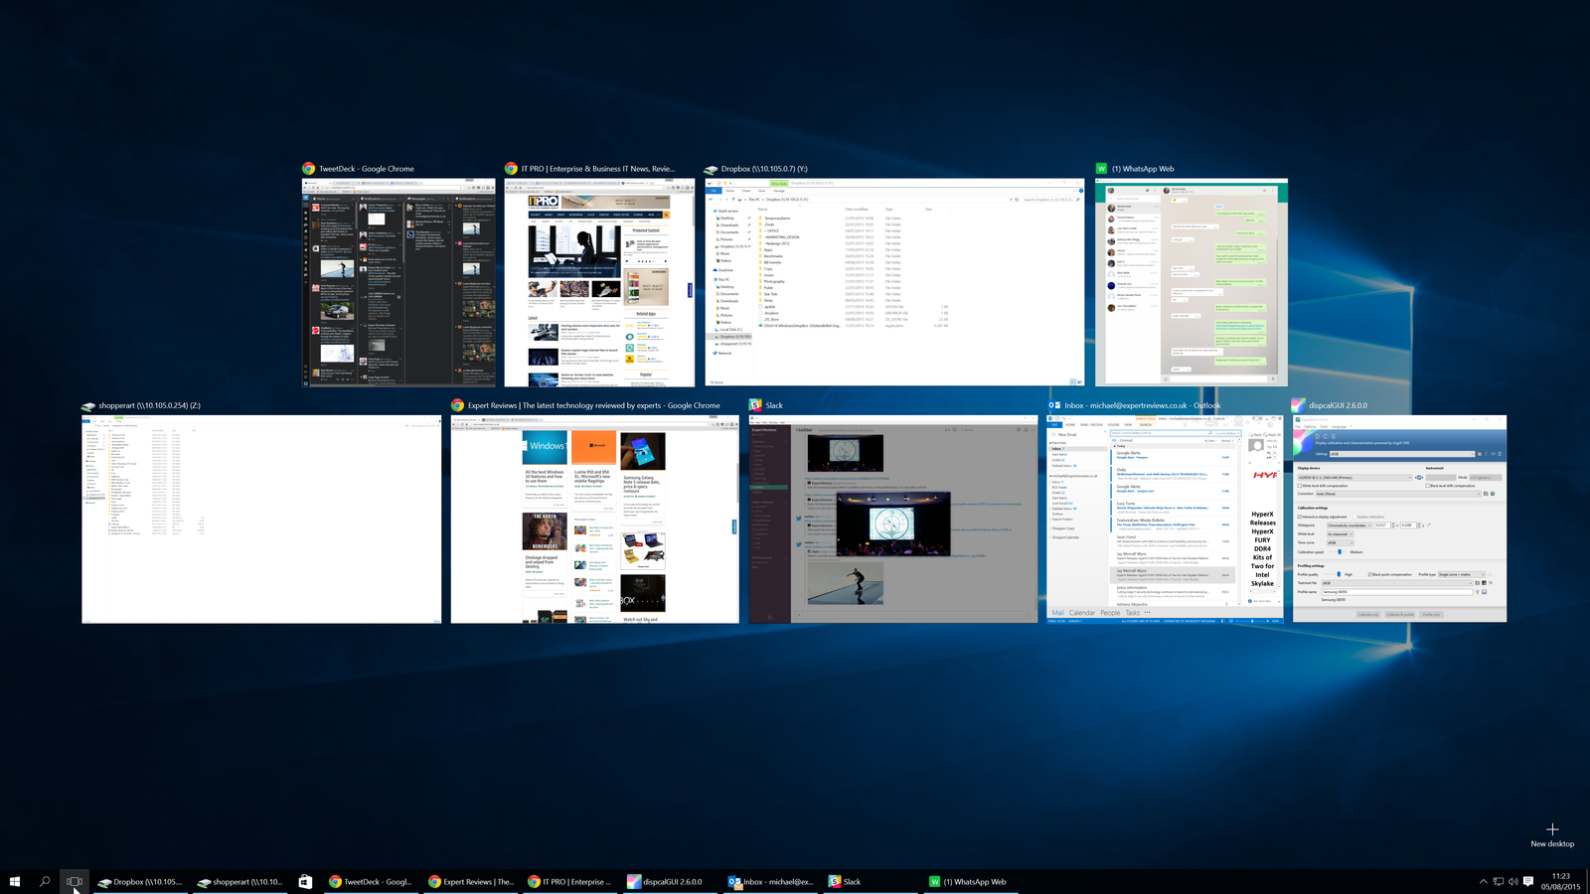Image resolution: width=1590 pixels, height=894 pixels.
Task: Click the instrument detect icon between display dropdowns
Action: point(1418,477)
